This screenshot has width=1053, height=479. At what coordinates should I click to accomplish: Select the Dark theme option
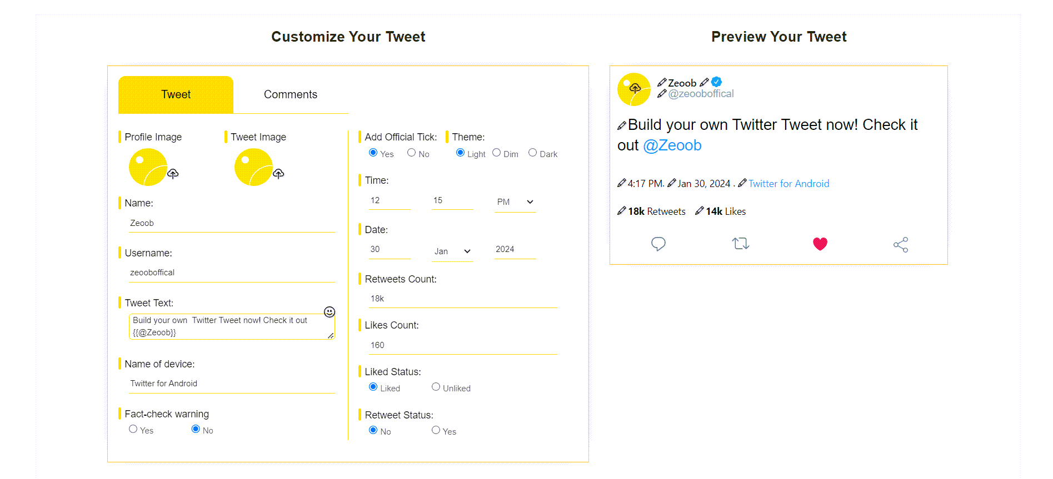(x=533, y=153)
